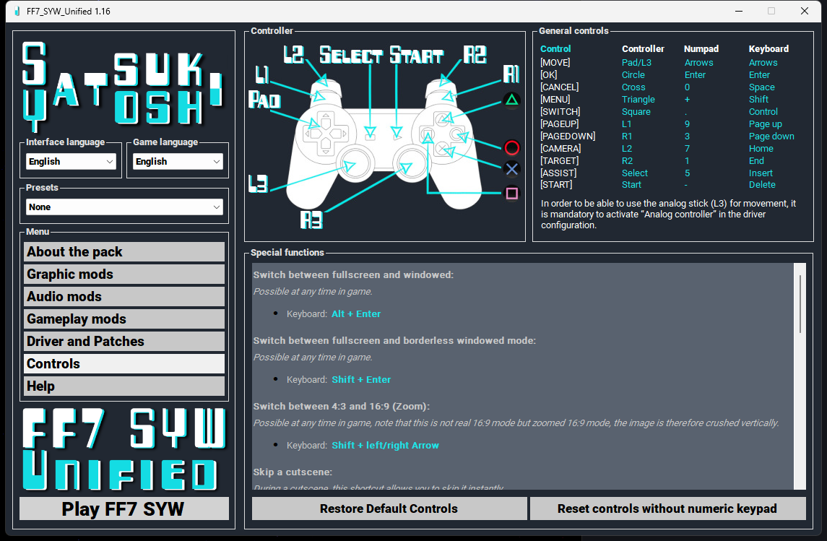This screenshot has height=541, width=827.
Task: Click Page down keyboard mapping text
Action: point(771,136)
